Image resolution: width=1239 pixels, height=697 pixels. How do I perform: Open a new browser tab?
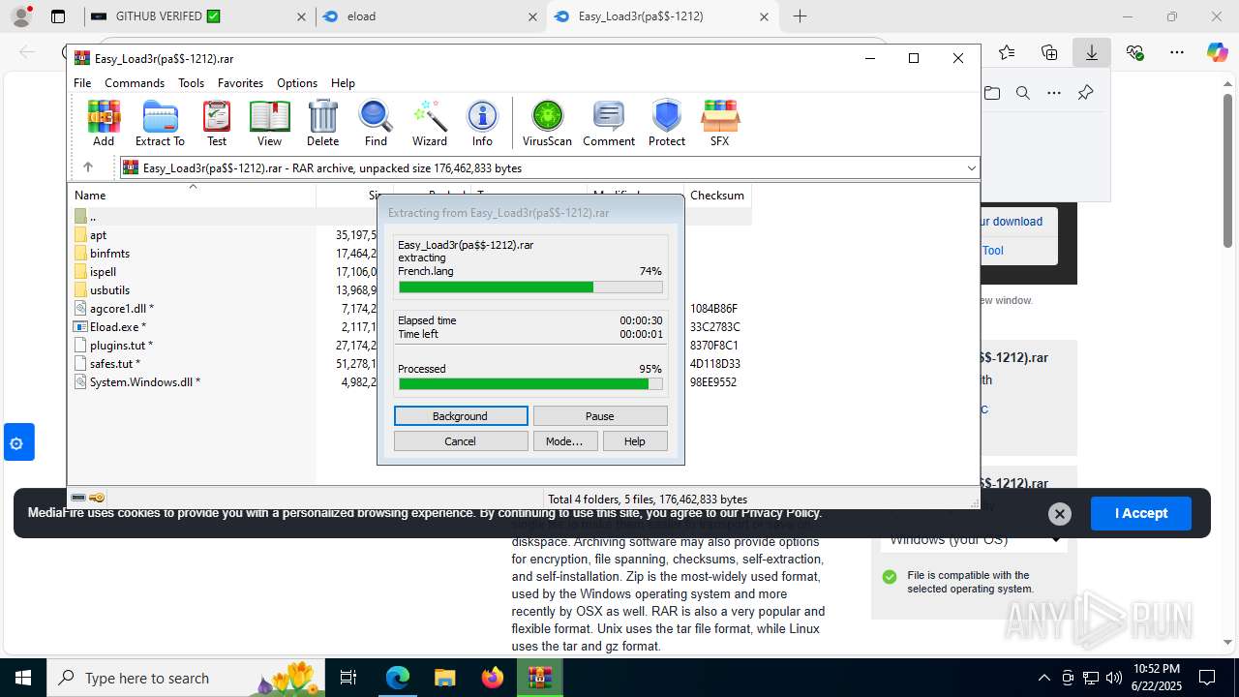[800, 16]
